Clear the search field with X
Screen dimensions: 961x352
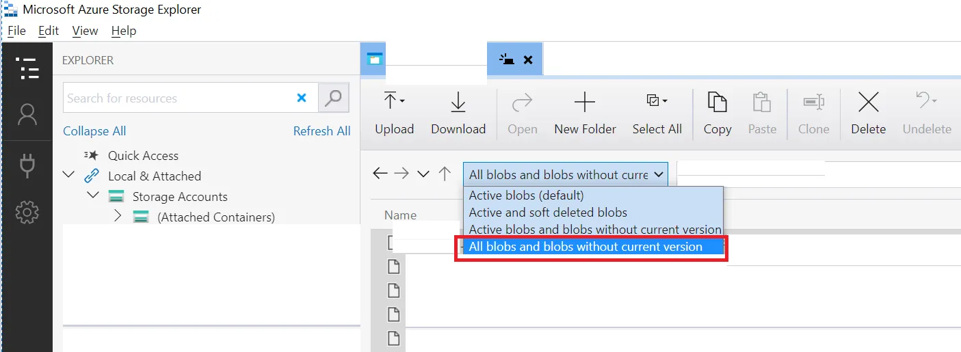[302, 98]
